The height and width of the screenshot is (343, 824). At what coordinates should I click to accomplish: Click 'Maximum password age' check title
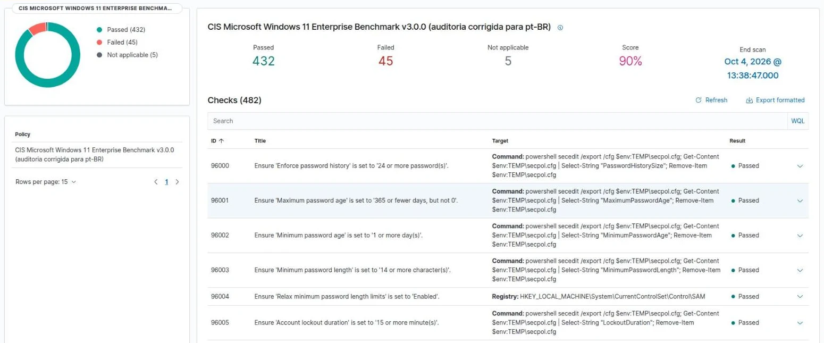tap(356, 200)
